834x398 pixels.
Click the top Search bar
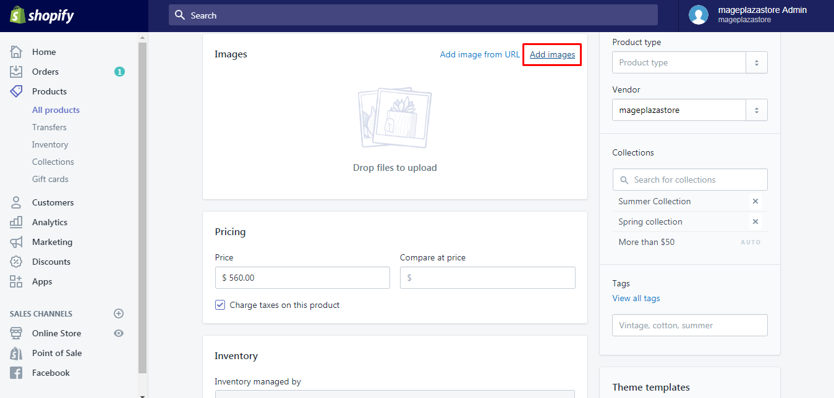click(x=413, y=15)
